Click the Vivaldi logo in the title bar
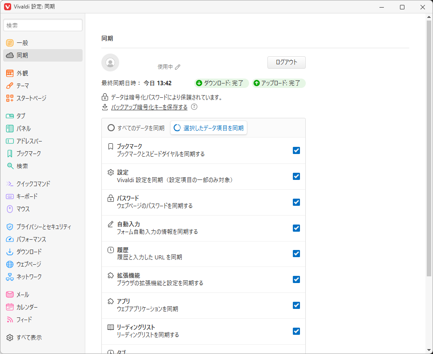Image resolution: width=433 pixels, height=354 pixels. (x=8, y=7)
